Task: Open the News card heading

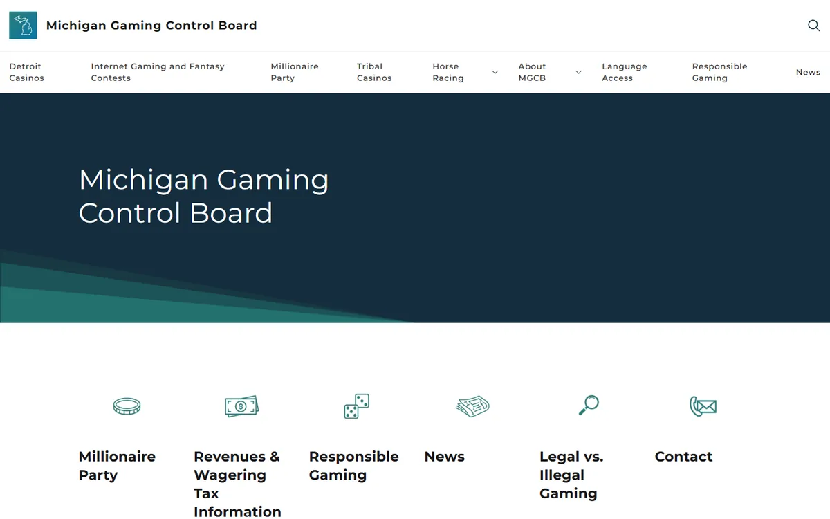Action: point(444,457)
